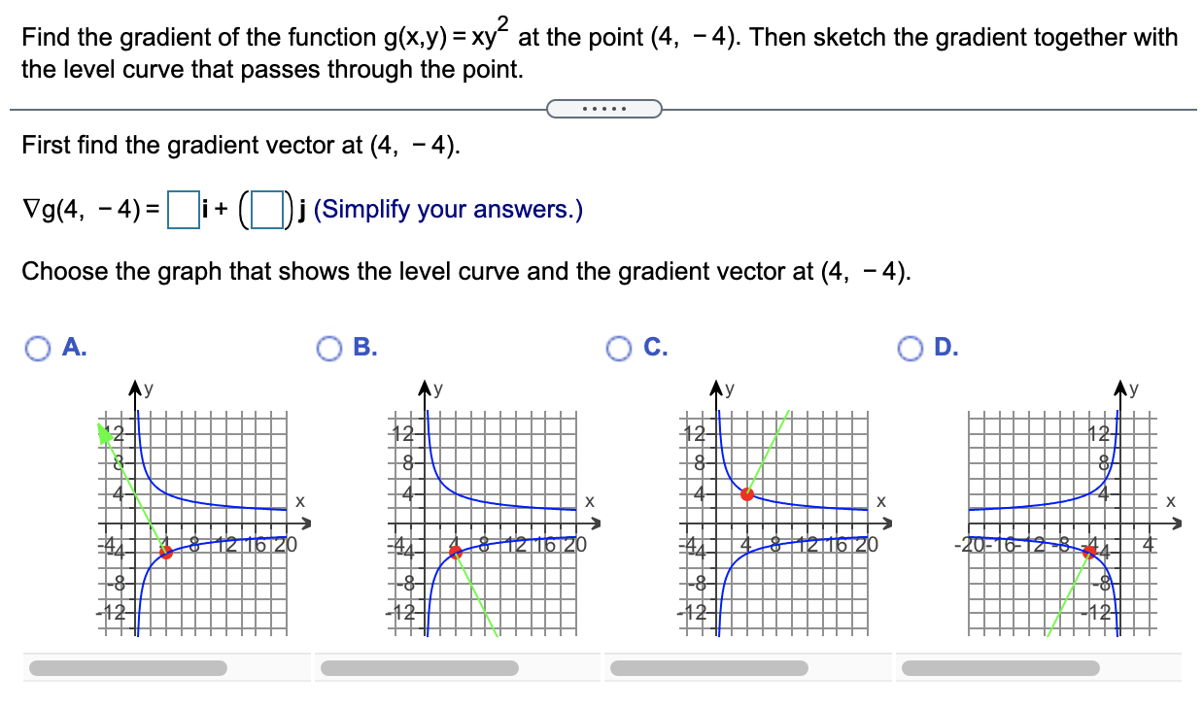Click the gray bar beneath graph D
This screenshot has width=1203, height=709.
click(1001, 668)
